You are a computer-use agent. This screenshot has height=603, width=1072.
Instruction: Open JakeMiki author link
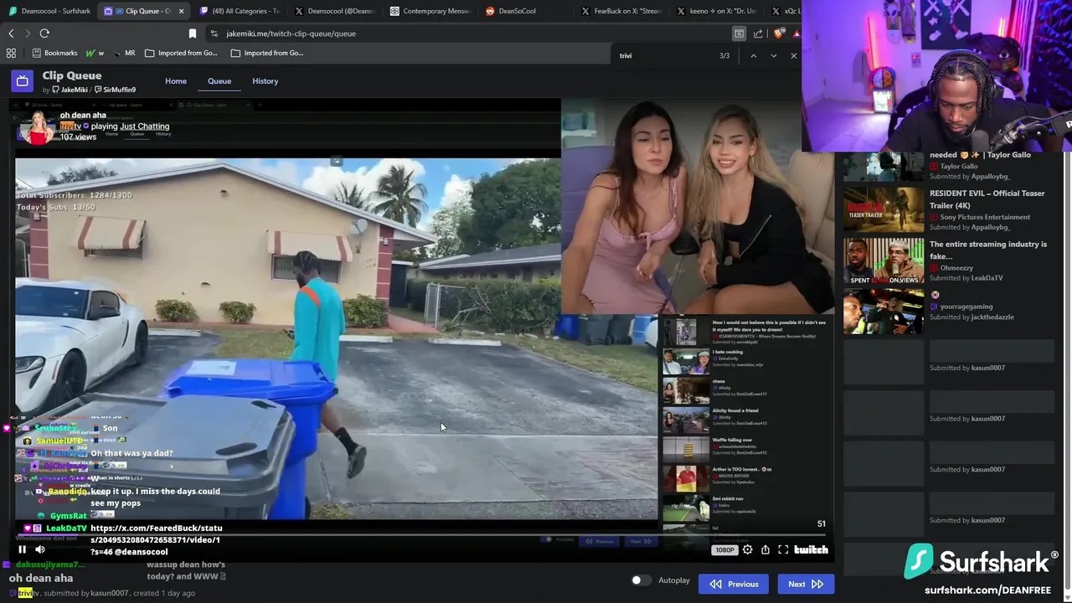(70, 90)
